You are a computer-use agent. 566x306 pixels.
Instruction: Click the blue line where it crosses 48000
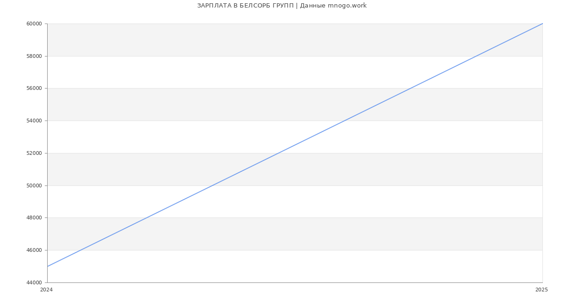146,218
